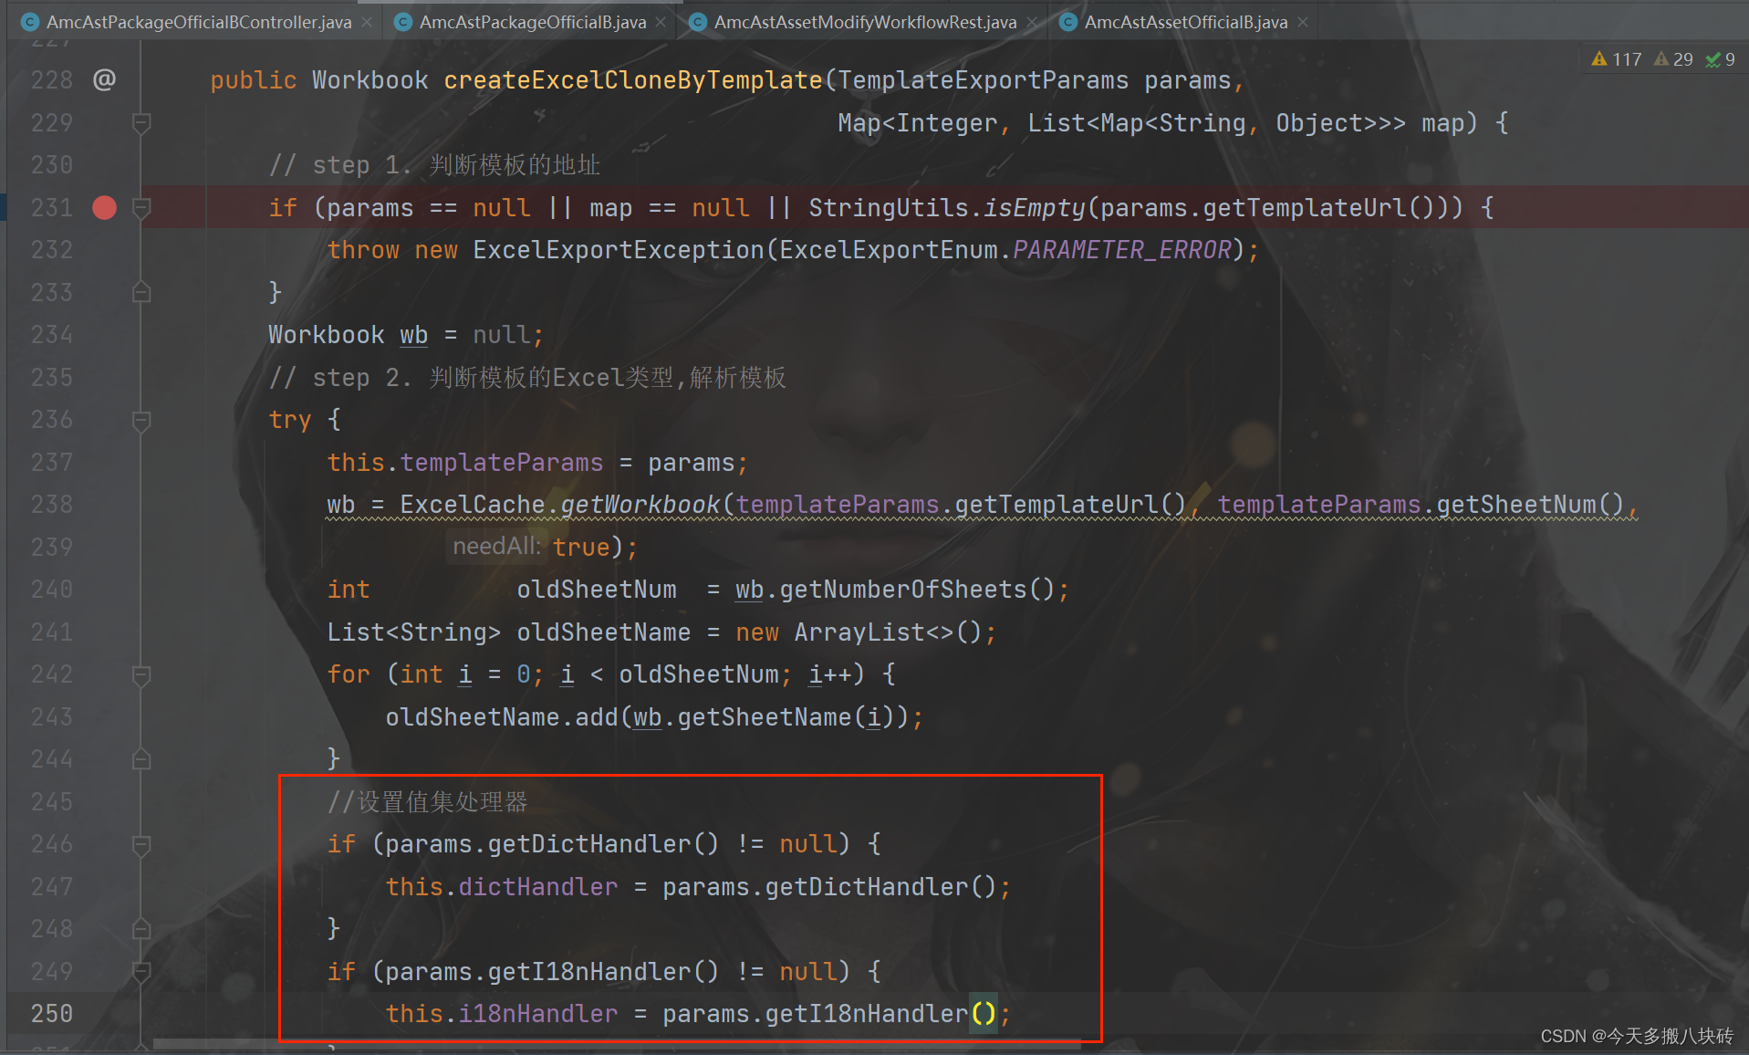Click Java class icon on AmcAstAssetOfficialB.java tab

pyautogui.click(x=1067, y=21)
